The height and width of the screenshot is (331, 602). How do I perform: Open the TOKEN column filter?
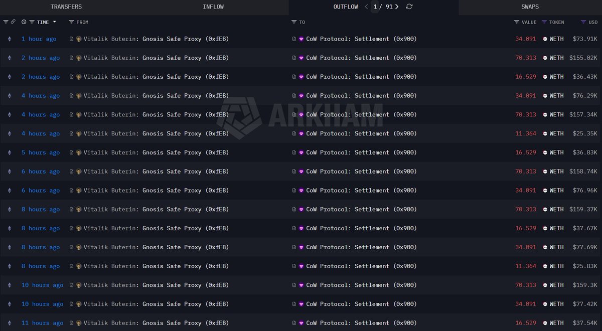[x=544, y=22]
